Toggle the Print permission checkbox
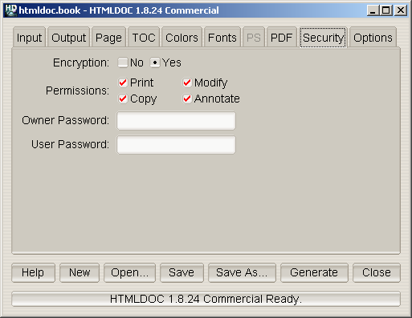412x318 pixels. click(x=123, y=83)
